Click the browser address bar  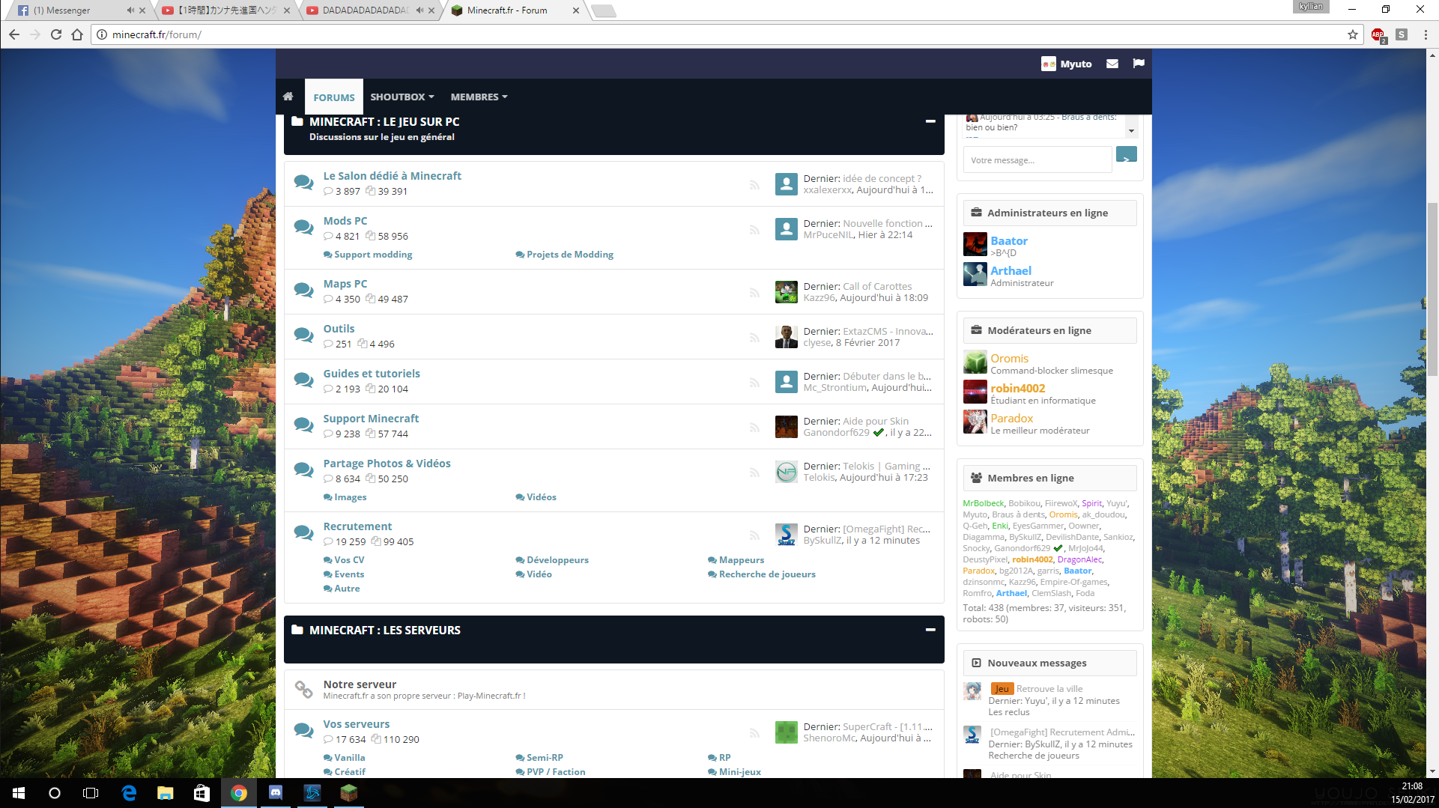pos(727,34)
